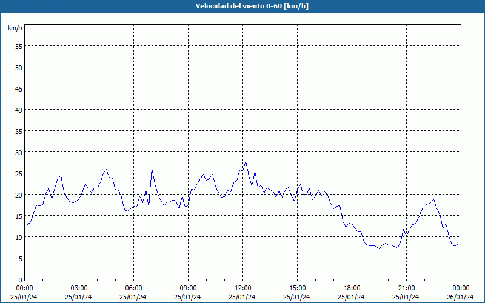The image size is (485, 303).
Task: Pick the "15" vertical axis label
Action: [x=19, y=216]
